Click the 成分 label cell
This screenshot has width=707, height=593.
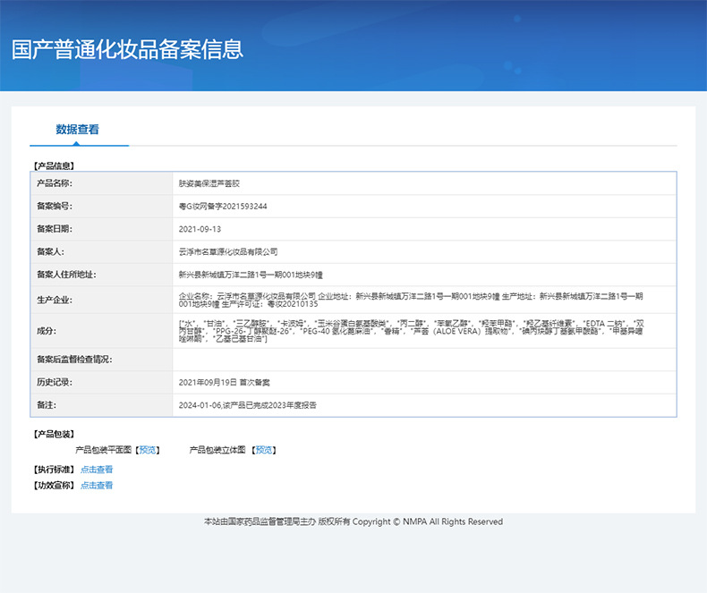coord(101,331)
